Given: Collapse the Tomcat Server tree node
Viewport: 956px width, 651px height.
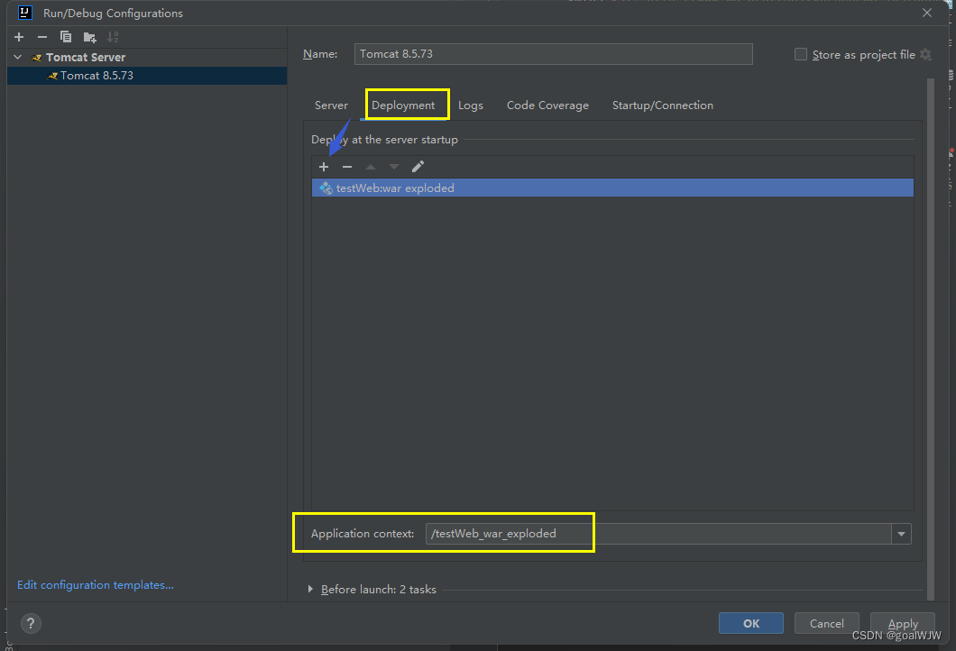Looking at the screenshot, I should [x=18, y=58].
